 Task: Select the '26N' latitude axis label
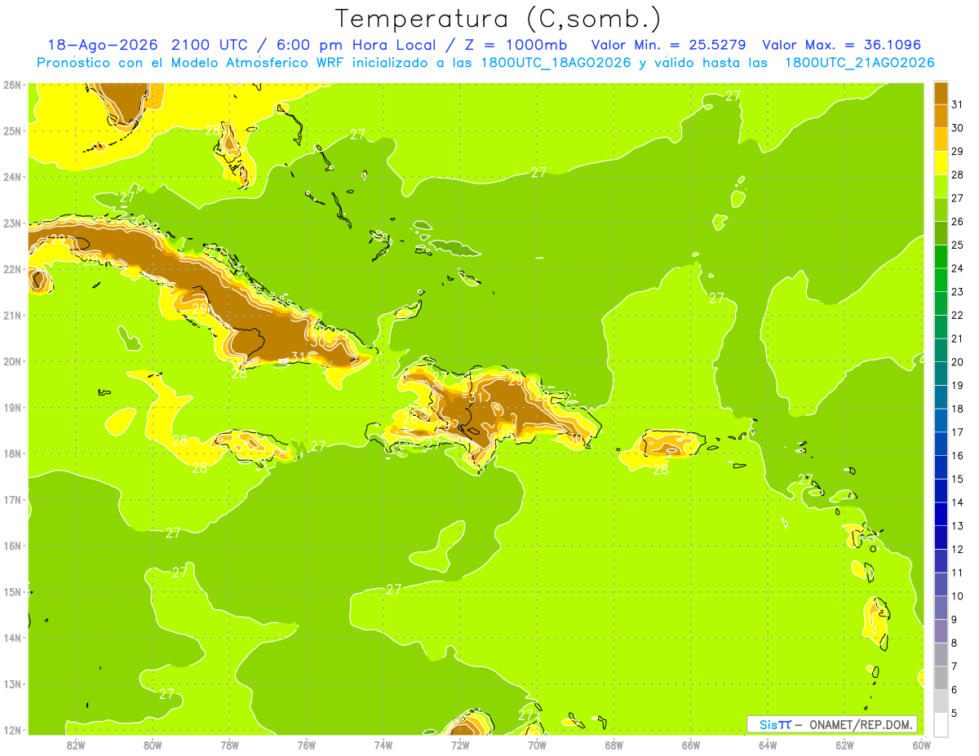point(12,85)
